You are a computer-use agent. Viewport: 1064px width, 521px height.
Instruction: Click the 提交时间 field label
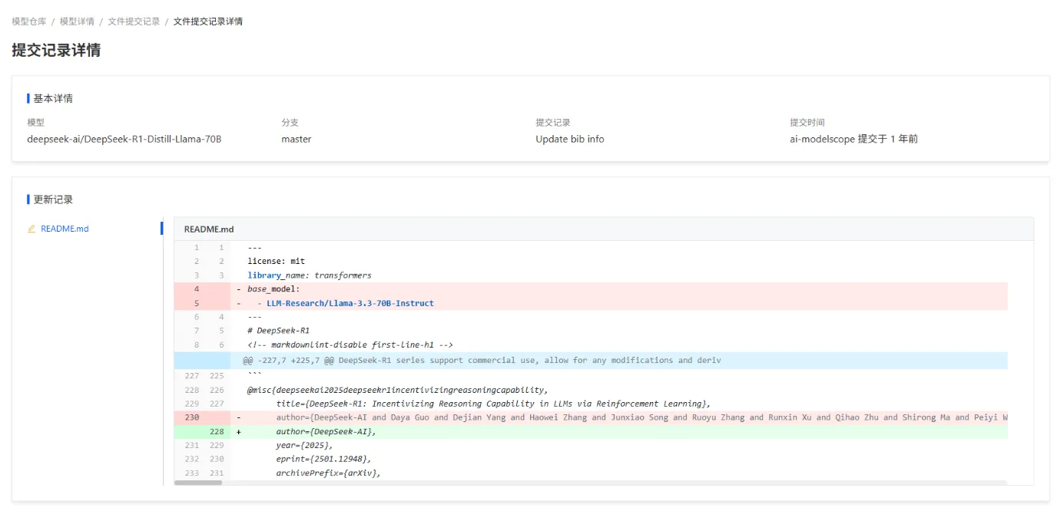tap(807, 122)
